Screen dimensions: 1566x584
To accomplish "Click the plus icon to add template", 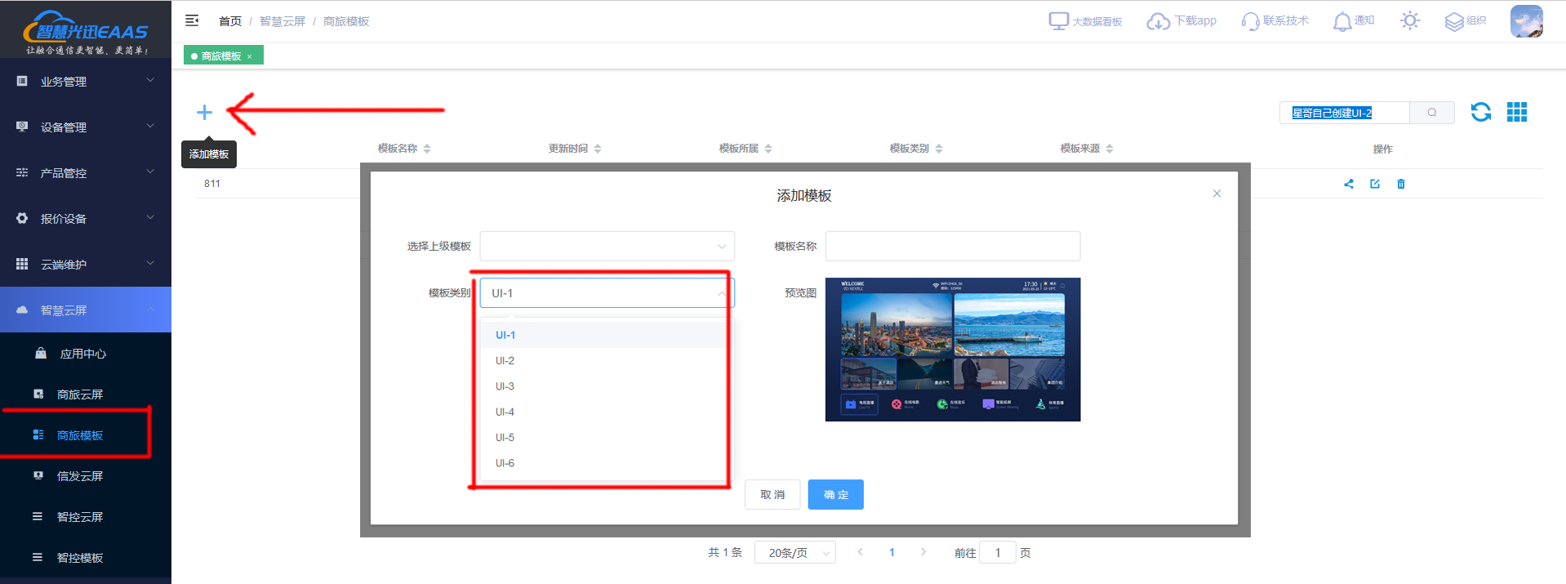I will (204, 113).
